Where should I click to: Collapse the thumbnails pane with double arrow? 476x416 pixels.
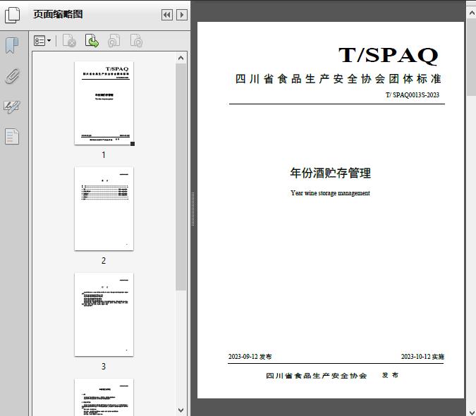[167, 15]
